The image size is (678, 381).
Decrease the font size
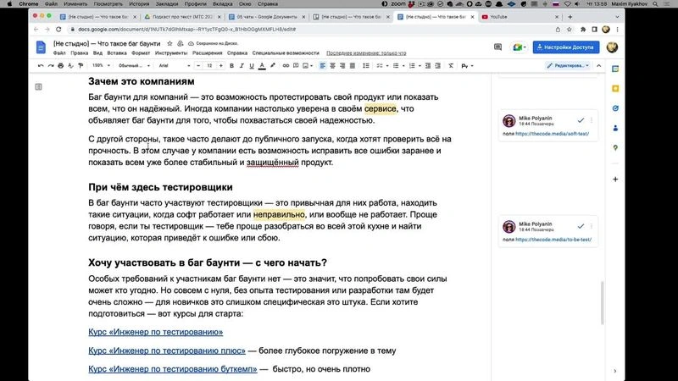point(198,66)
